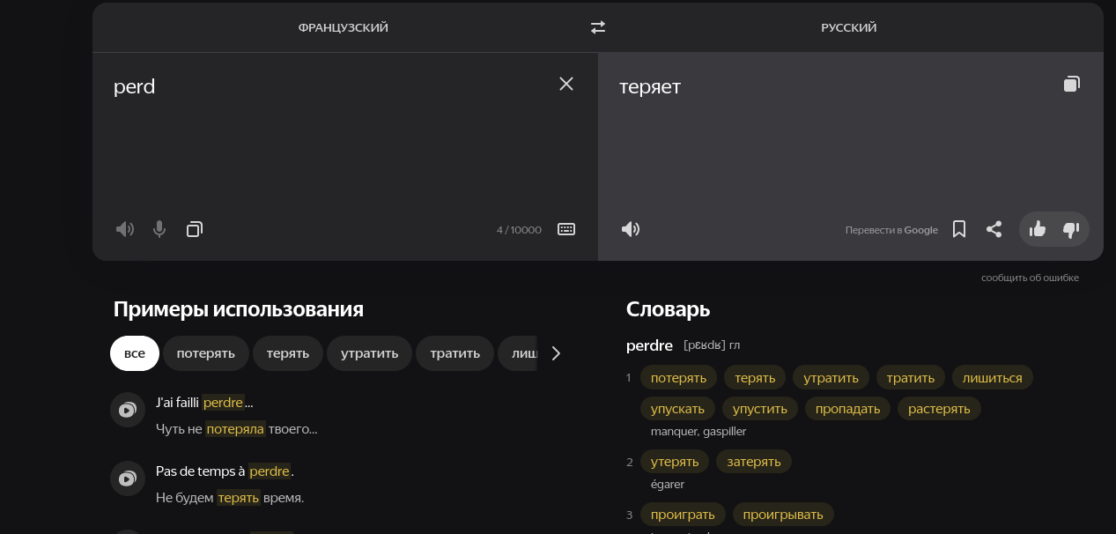Open 'Перевести в Google' link

[x=891, y=230]
